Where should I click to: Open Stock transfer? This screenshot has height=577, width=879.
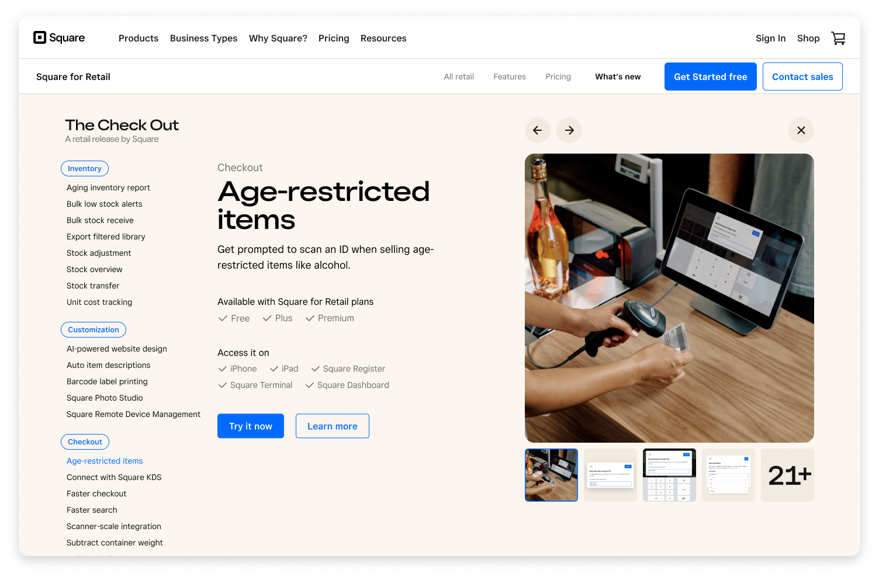tap(93, 286)
